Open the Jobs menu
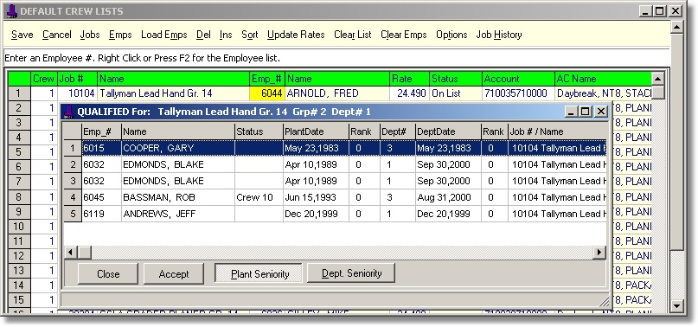 (x=90, y=35)
